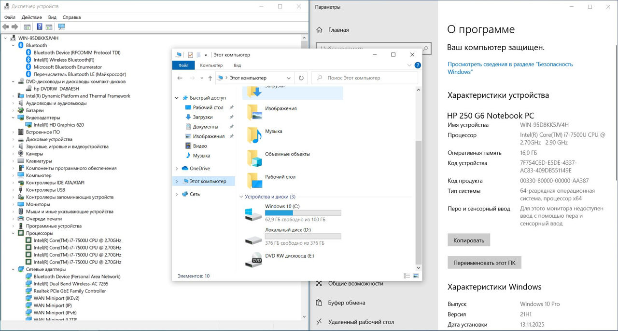Open the Действие menu in Device Manager

[x=31, y=17]
